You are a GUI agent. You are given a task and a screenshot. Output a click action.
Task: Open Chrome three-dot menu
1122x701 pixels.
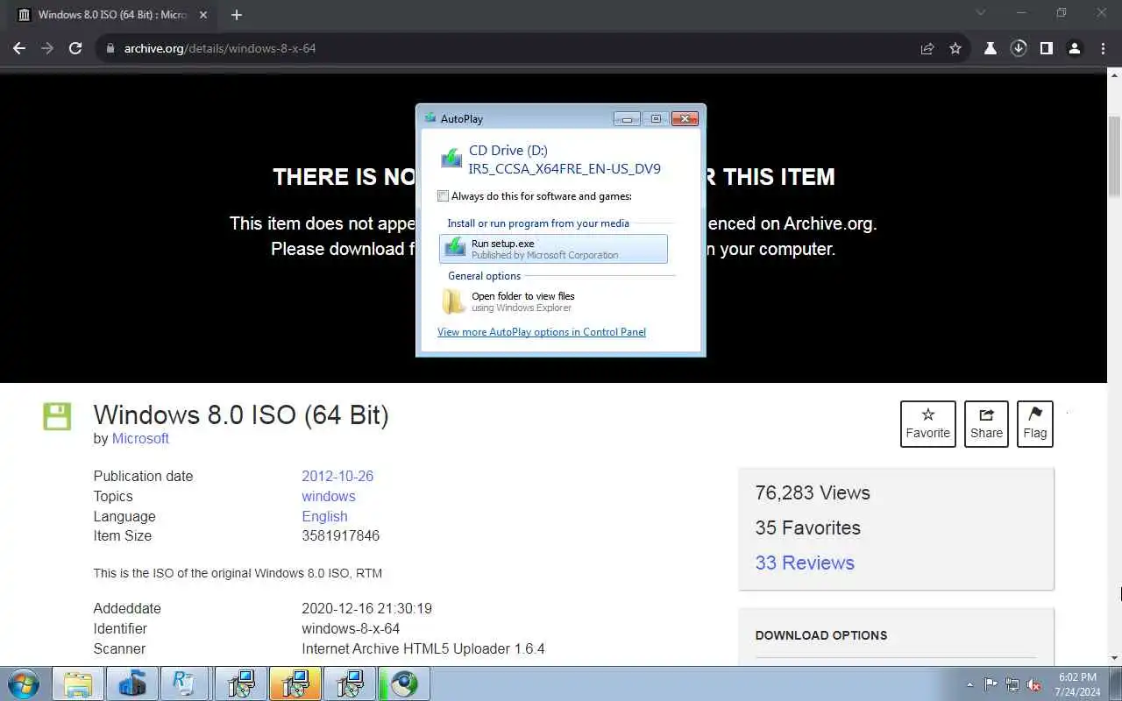(1104, 48)
